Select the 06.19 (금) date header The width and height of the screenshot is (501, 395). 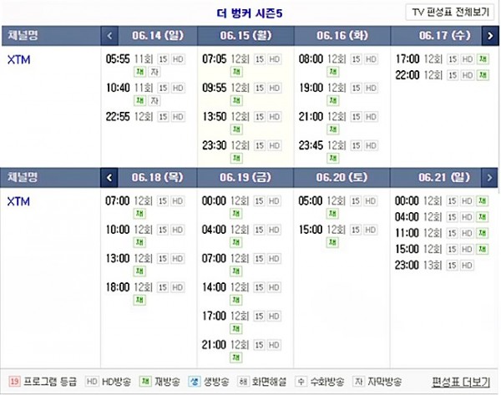point(245,177)
